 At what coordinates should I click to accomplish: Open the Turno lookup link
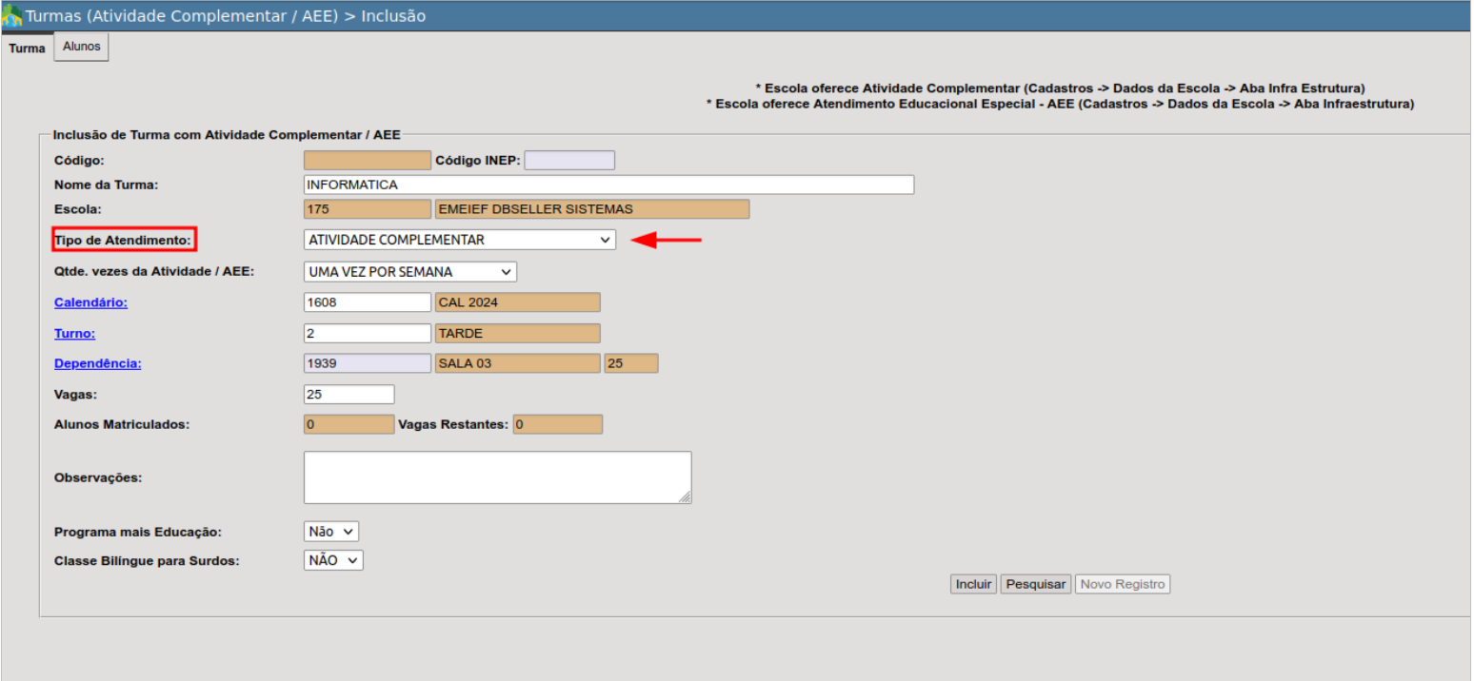click(74, 333)
